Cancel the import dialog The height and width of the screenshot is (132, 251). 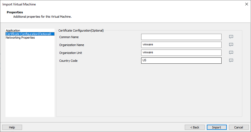[x=239, y=127]
